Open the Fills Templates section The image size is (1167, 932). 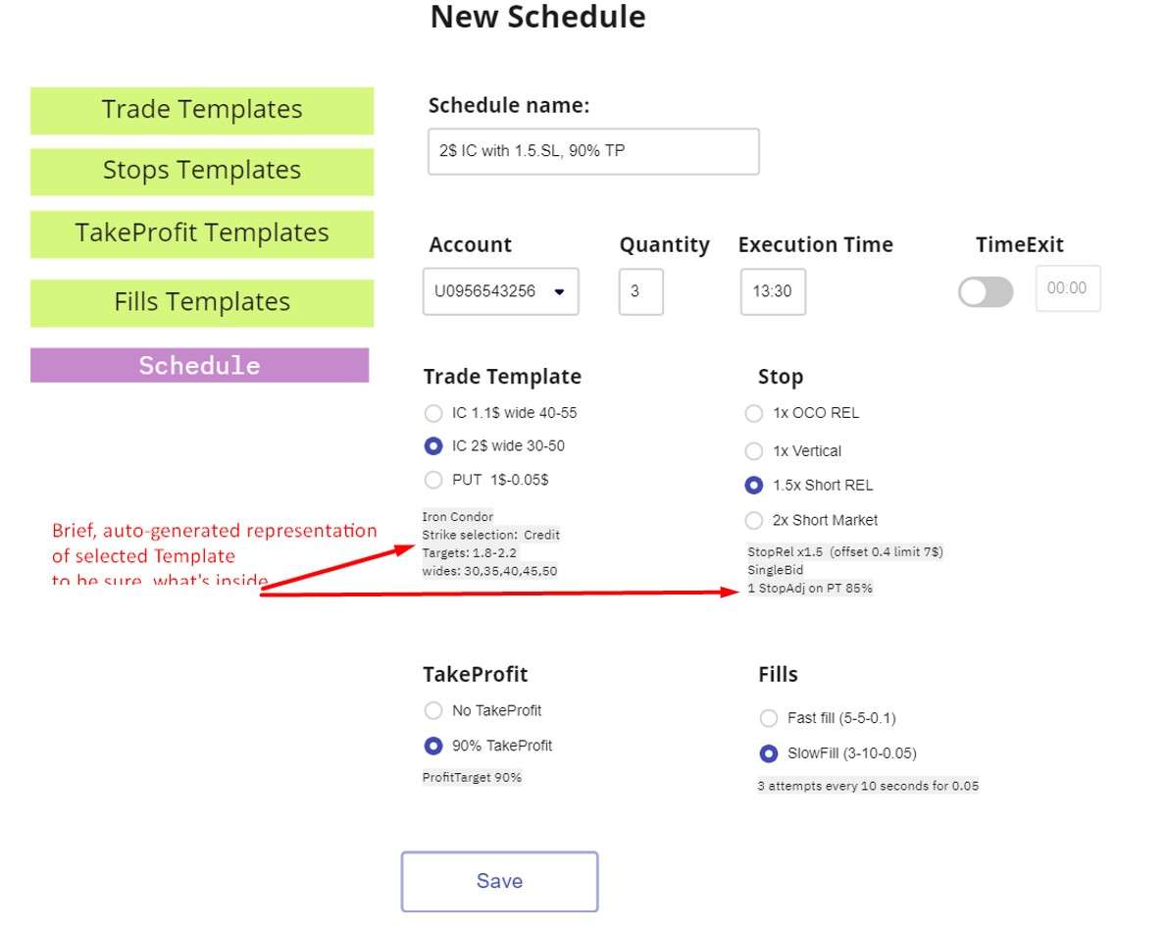pyautogui.click(x=201, y=302)
